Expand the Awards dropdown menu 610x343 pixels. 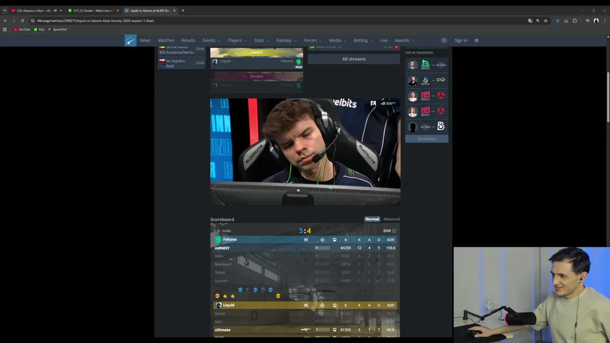405,40
